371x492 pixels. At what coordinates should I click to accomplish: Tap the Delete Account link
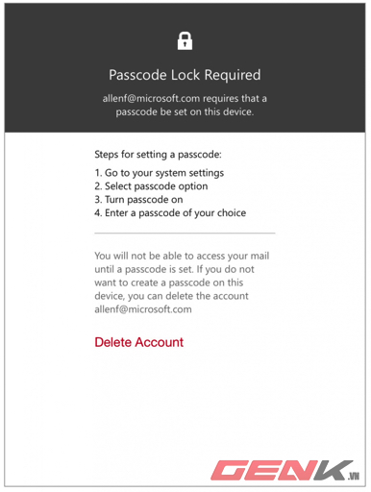click(139, 342)
